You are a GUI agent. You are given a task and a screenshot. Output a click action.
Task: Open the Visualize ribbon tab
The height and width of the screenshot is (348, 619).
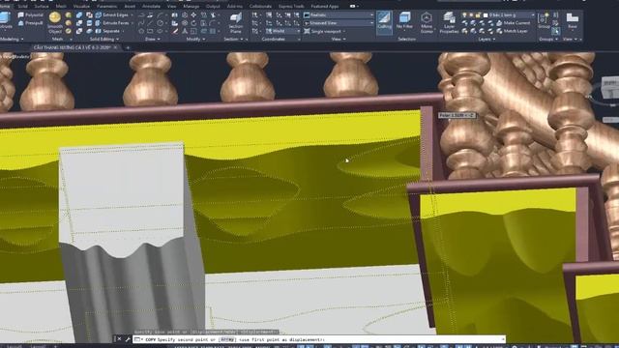click(81, 7)
